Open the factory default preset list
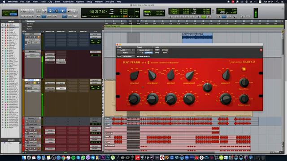This screenshot has width=287, height=161. tap(144, 50)
